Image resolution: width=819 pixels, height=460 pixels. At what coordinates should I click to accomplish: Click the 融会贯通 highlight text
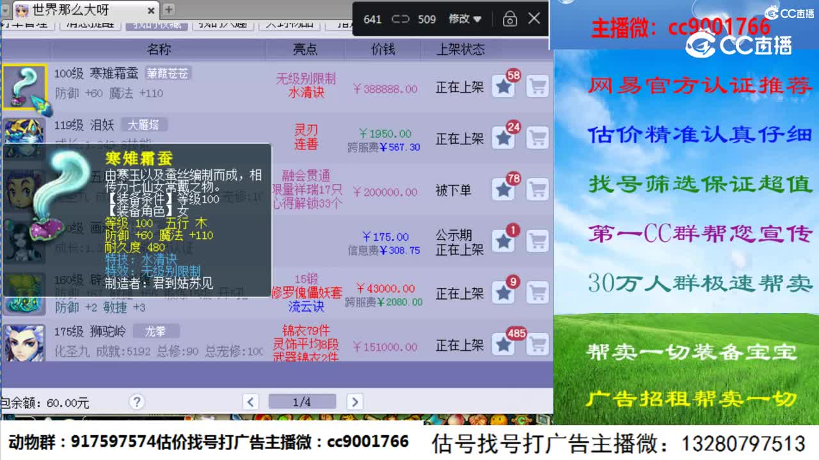306,175
